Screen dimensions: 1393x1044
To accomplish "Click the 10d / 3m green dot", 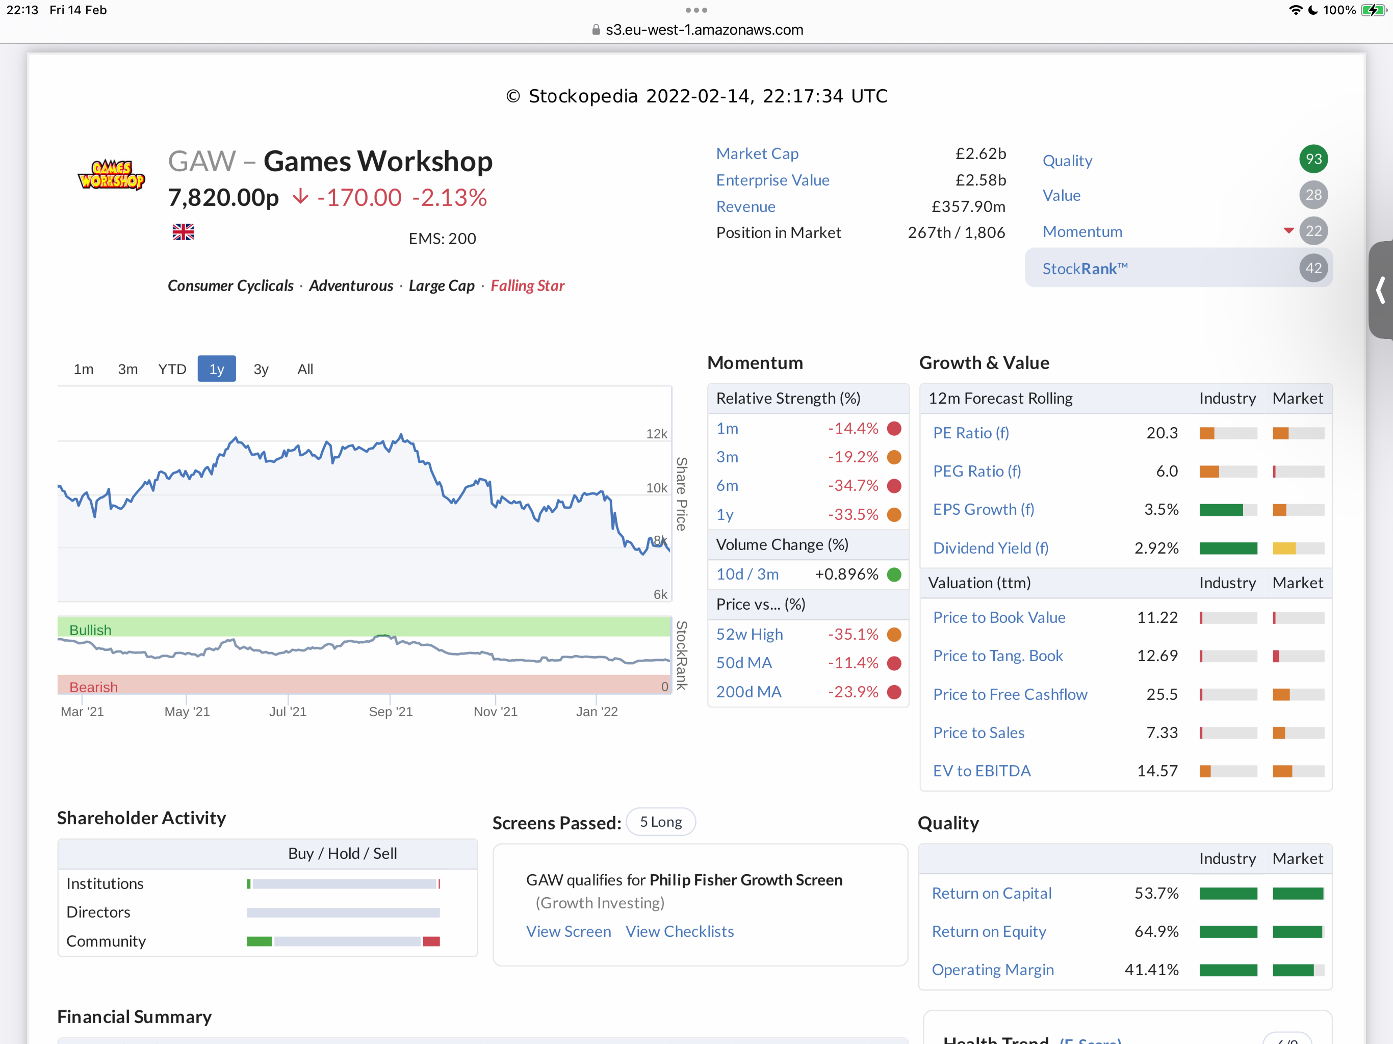I will [894, 575].
